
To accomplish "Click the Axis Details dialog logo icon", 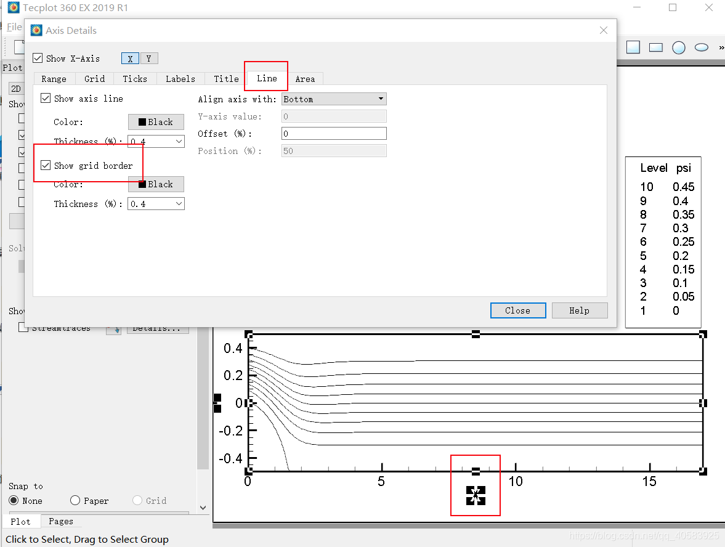I will point(36,31).
